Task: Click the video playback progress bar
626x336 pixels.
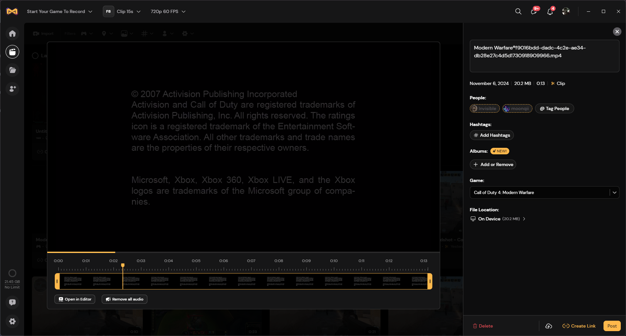Action: (244, 252)
